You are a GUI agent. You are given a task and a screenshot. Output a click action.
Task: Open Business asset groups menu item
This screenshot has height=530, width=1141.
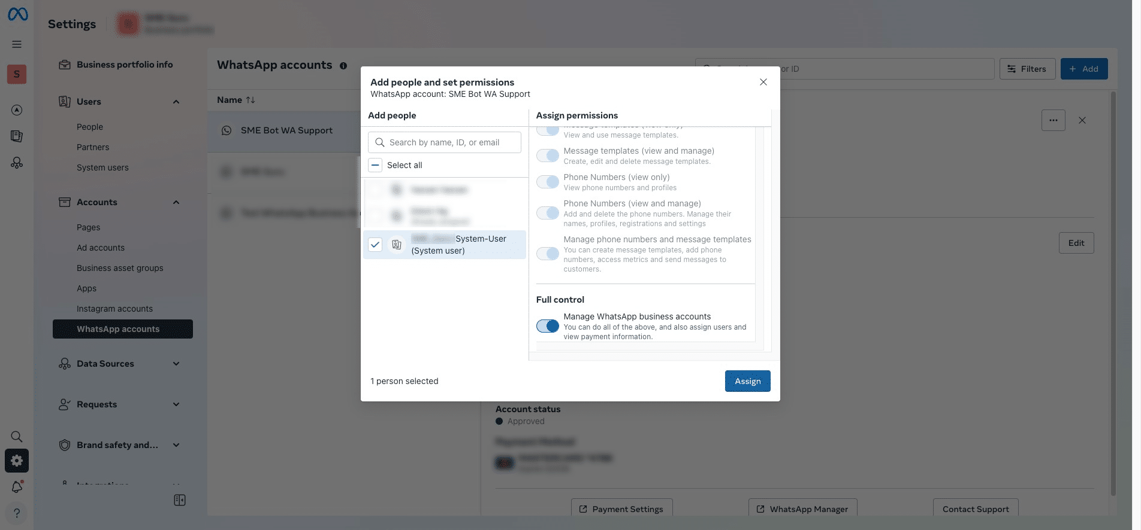[x=120, y=268]
